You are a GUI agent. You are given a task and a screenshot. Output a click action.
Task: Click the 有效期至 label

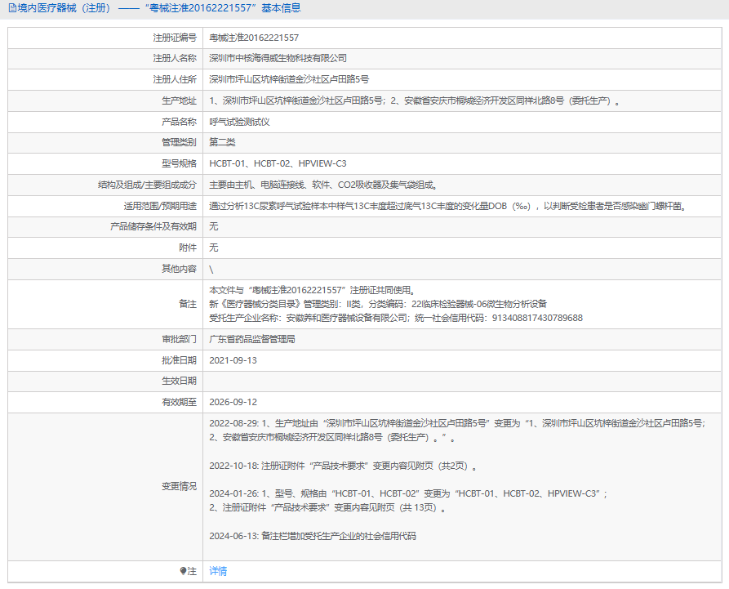(179, 402)
